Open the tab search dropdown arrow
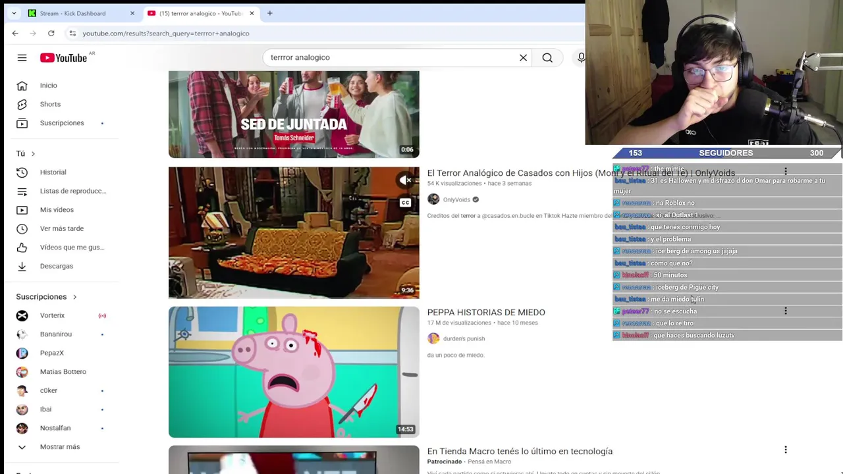This screenshot has width=843, height=474. pos(14,13)
